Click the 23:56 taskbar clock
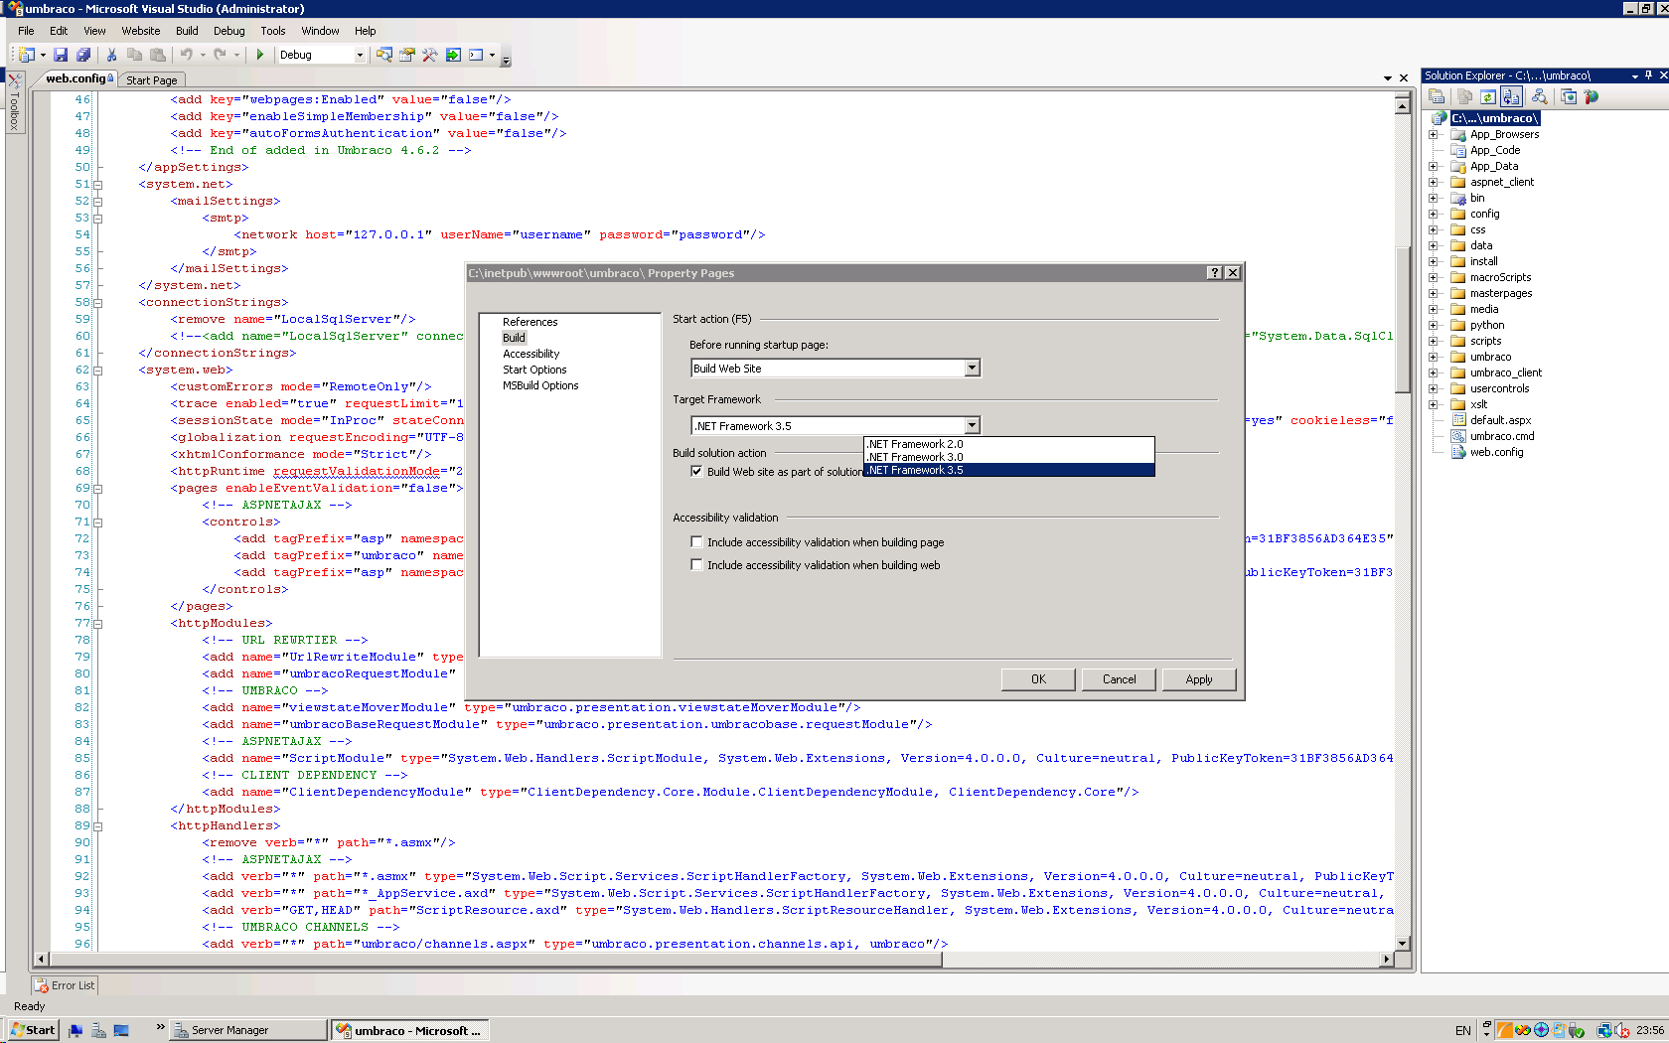This screenshot has width=1669, height=1043. (x=1650, y=1030)
